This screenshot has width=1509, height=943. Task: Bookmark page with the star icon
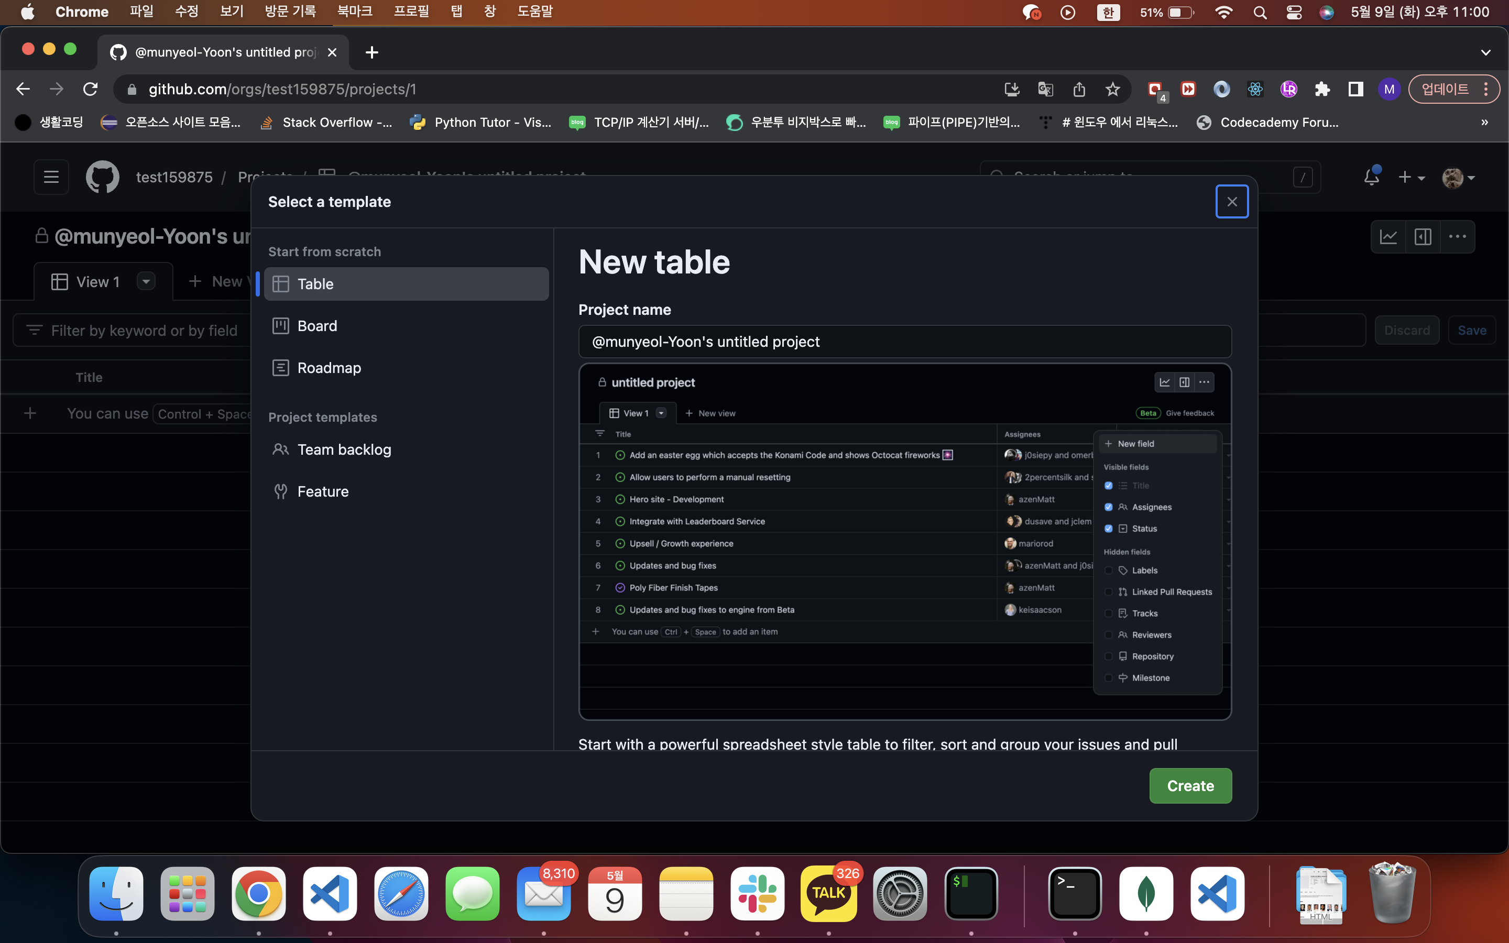(x=1112, y=89)
